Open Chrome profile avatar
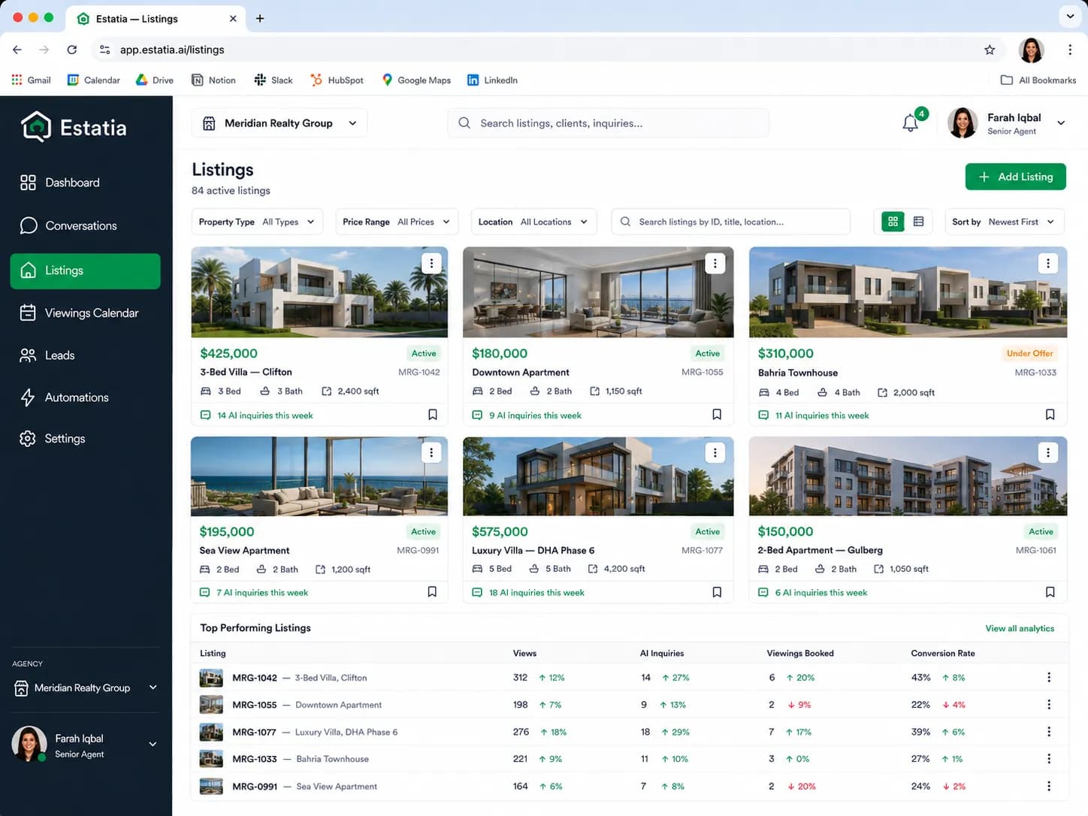This screenshot has width=1088, height=816. click(1032, 50)
